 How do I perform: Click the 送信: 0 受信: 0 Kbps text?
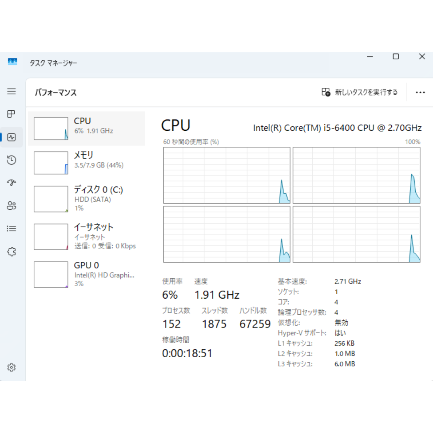point(105,246)
